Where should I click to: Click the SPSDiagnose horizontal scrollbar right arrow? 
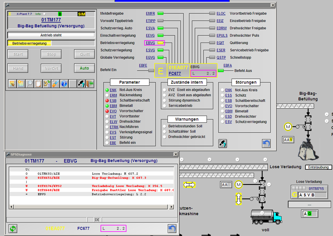[171, 207]
